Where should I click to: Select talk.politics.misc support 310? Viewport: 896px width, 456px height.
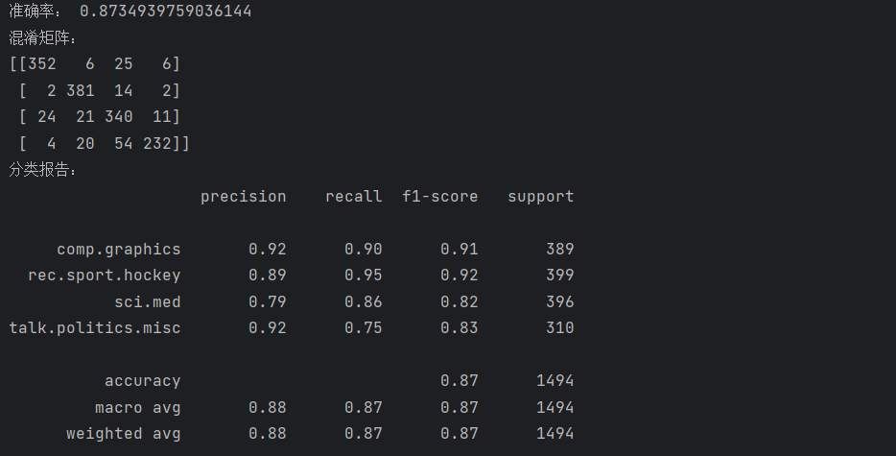[560, 327]
